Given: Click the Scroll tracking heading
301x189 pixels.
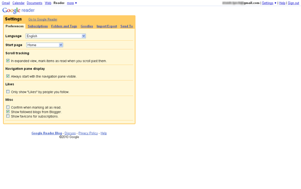Looking at the screenshot, I should pyautogui.click(x=17, y=53).
